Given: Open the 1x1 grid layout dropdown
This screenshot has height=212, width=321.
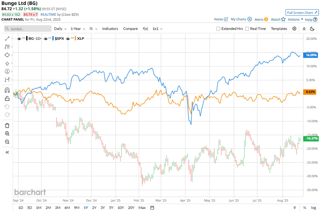Looking at the screenshot, I should coord(157,29).
